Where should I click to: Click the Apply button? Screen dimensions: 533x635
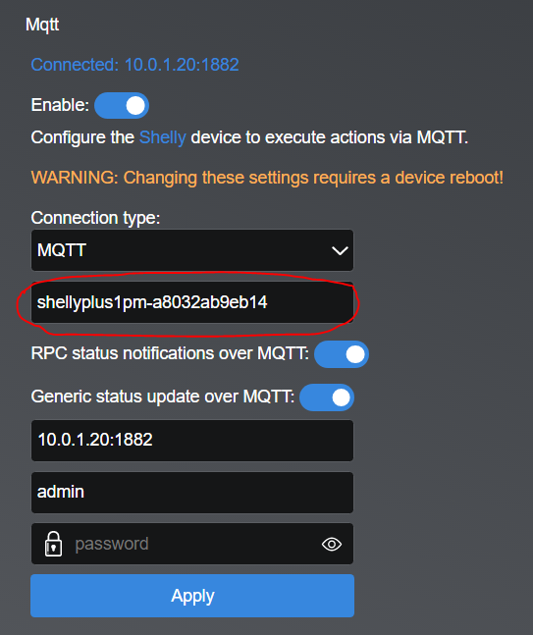[x=192, y=596]
